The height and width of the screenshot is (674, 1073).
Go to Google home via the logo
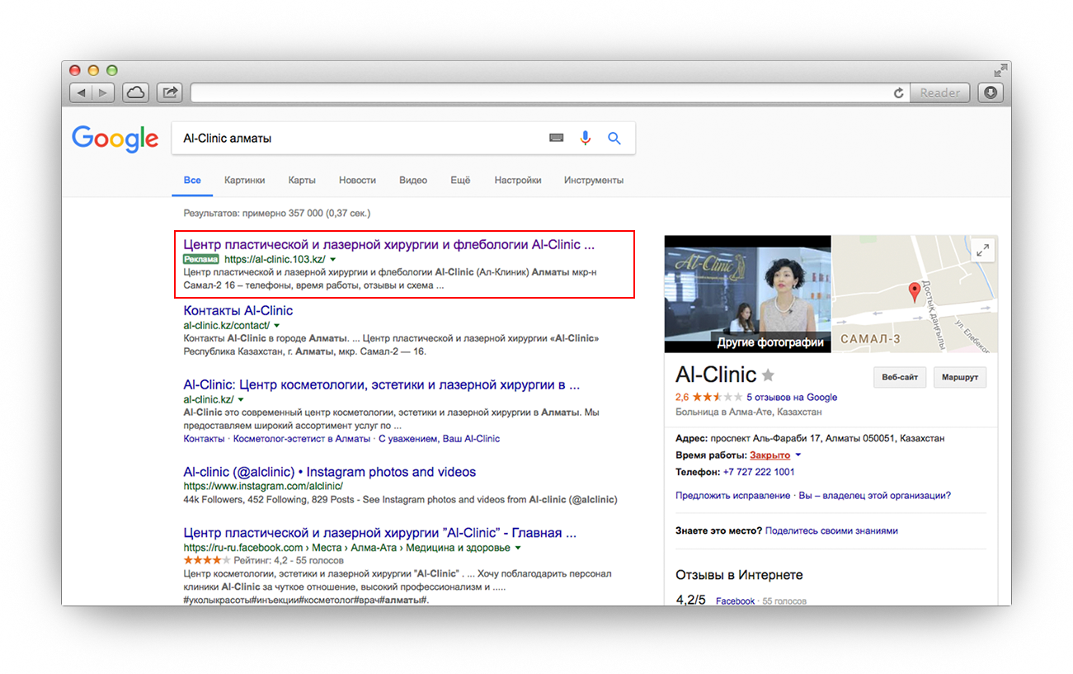[115, 139]
